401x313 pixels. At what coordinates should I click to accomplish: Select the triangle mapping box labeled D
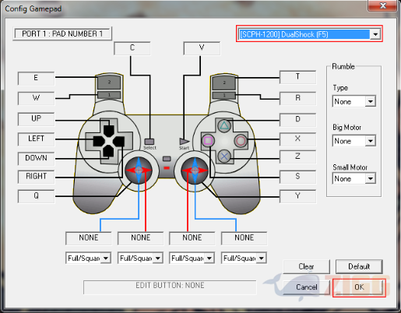pyautogui.click(x=297, y=120)
